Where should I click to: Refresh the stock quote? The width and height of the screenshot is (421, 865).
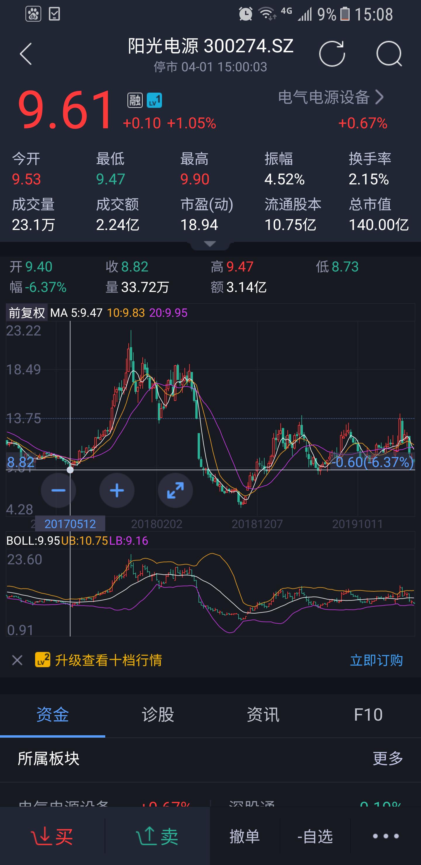[x=332, y=54]
